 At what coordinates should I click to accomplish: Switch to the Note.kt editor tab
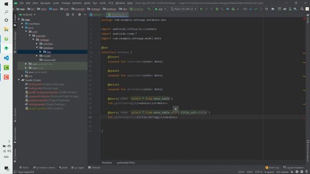[x=97, y=14]
